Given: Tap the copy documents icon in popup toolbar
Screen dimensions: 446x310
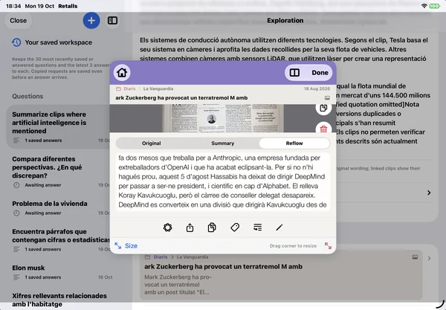Looking at the screenshot, I should coord(212,227).
